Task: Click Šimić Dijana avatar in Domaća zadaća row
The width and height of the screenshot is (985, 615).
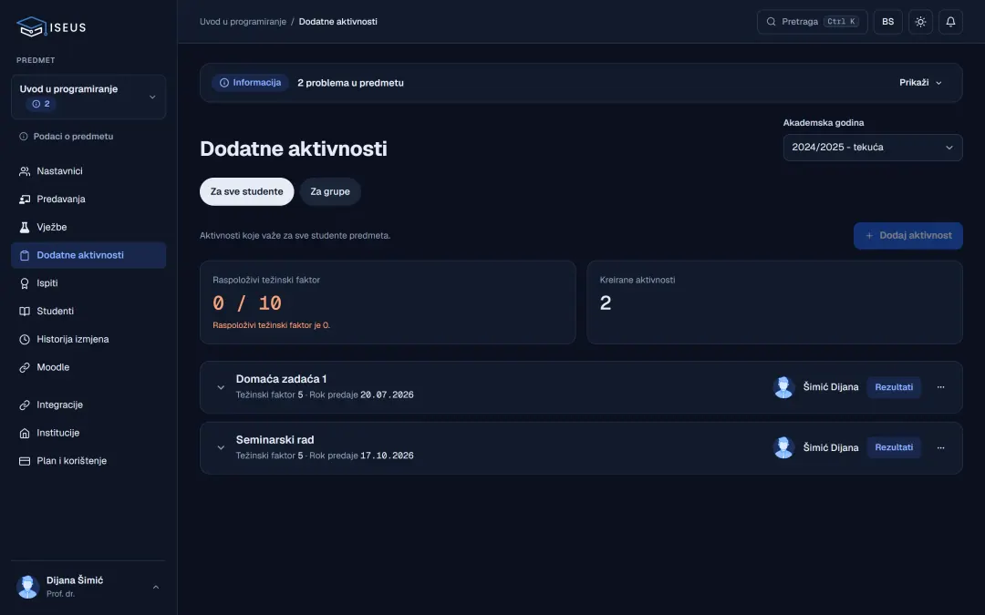Action: point(783,387)
